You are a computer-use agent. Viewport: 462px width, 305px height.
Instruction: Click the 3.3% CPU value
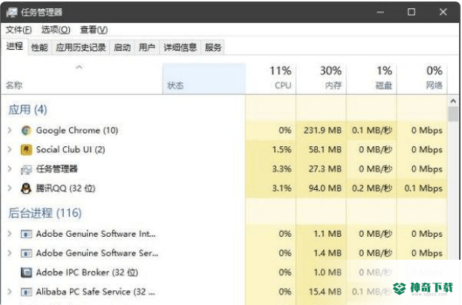(x=282, y=169)
